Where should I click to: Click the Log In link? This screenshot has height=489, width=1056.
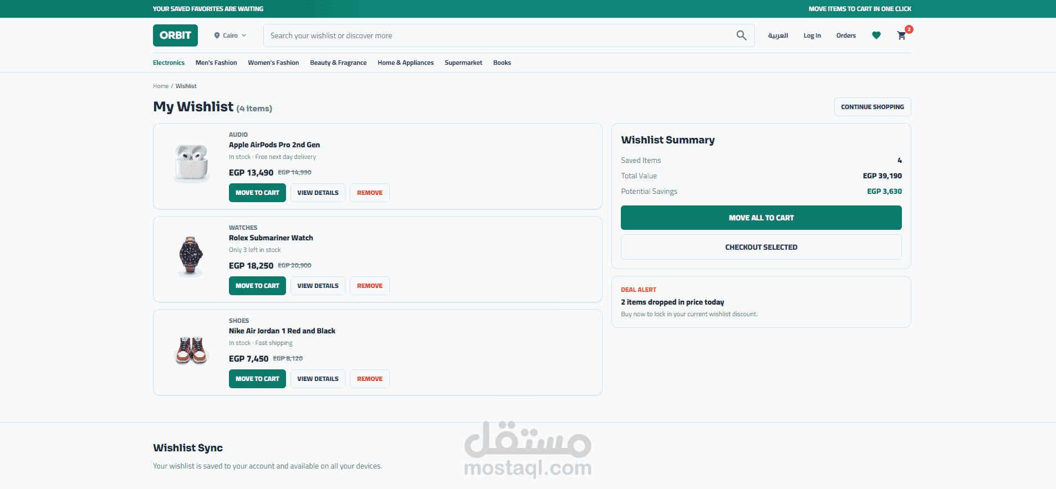pos(812,35)
